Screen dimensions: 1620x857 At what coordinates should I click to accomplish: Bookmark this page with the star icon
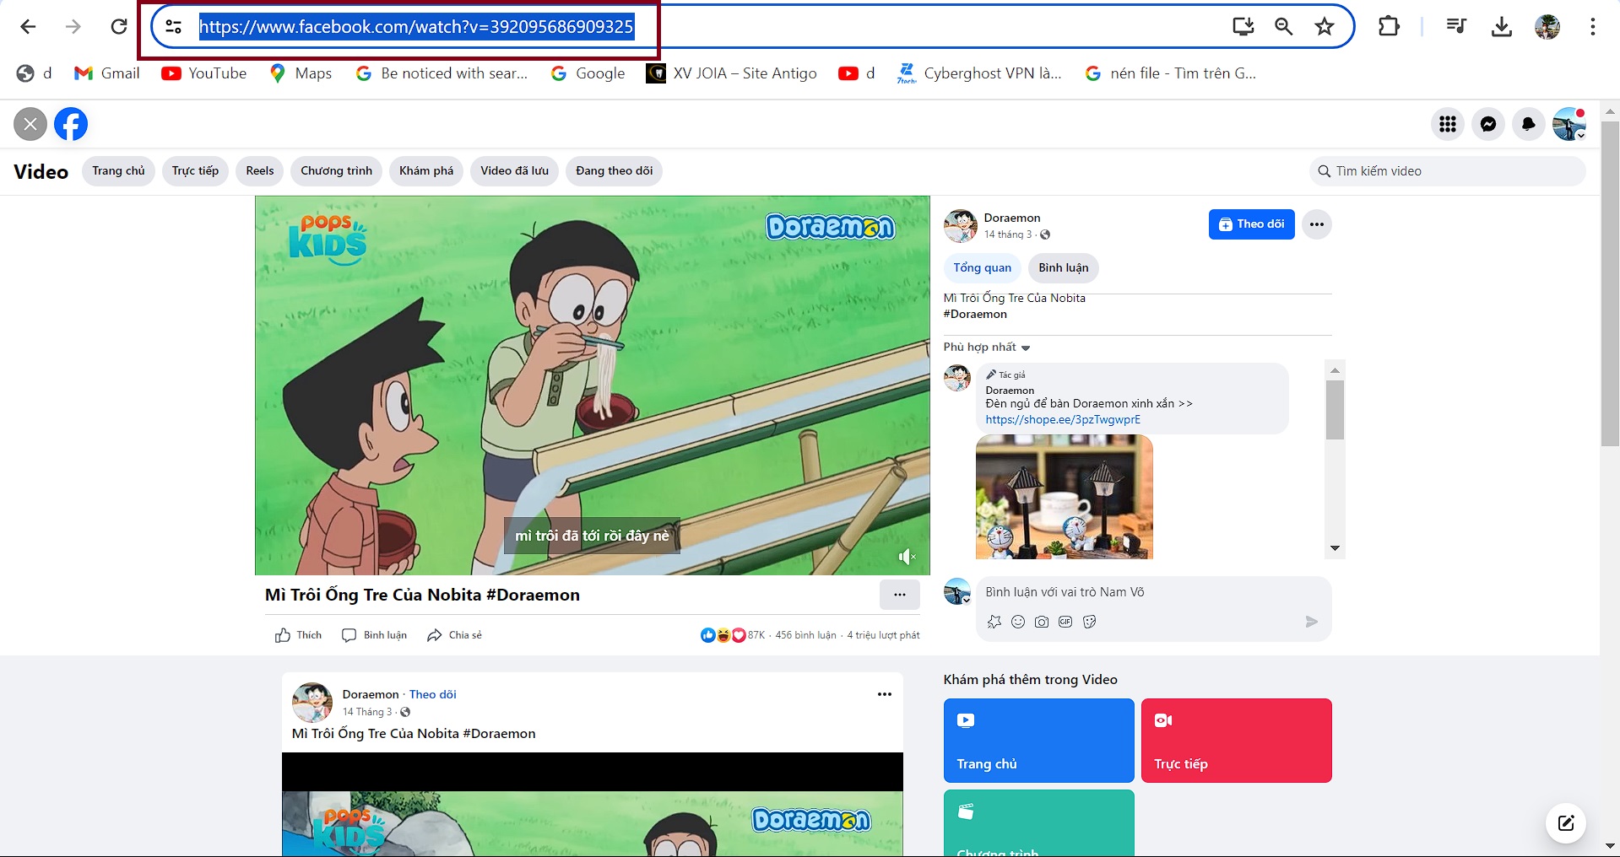click(x=1325, y=27)
